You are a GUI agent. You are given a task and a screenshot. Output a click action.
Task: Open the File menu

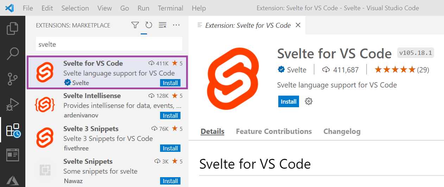tap(28, 8)
